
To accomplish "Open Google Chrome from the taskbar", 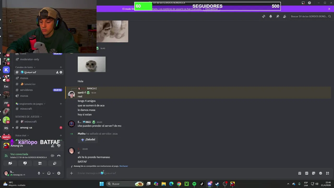I will tap(179, 184).
